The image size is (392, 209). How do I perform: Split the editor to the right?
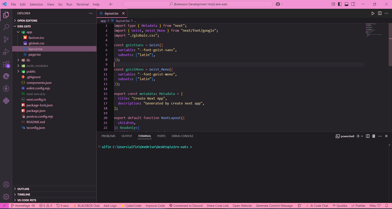pyautogui.click(x=380, y=13)
